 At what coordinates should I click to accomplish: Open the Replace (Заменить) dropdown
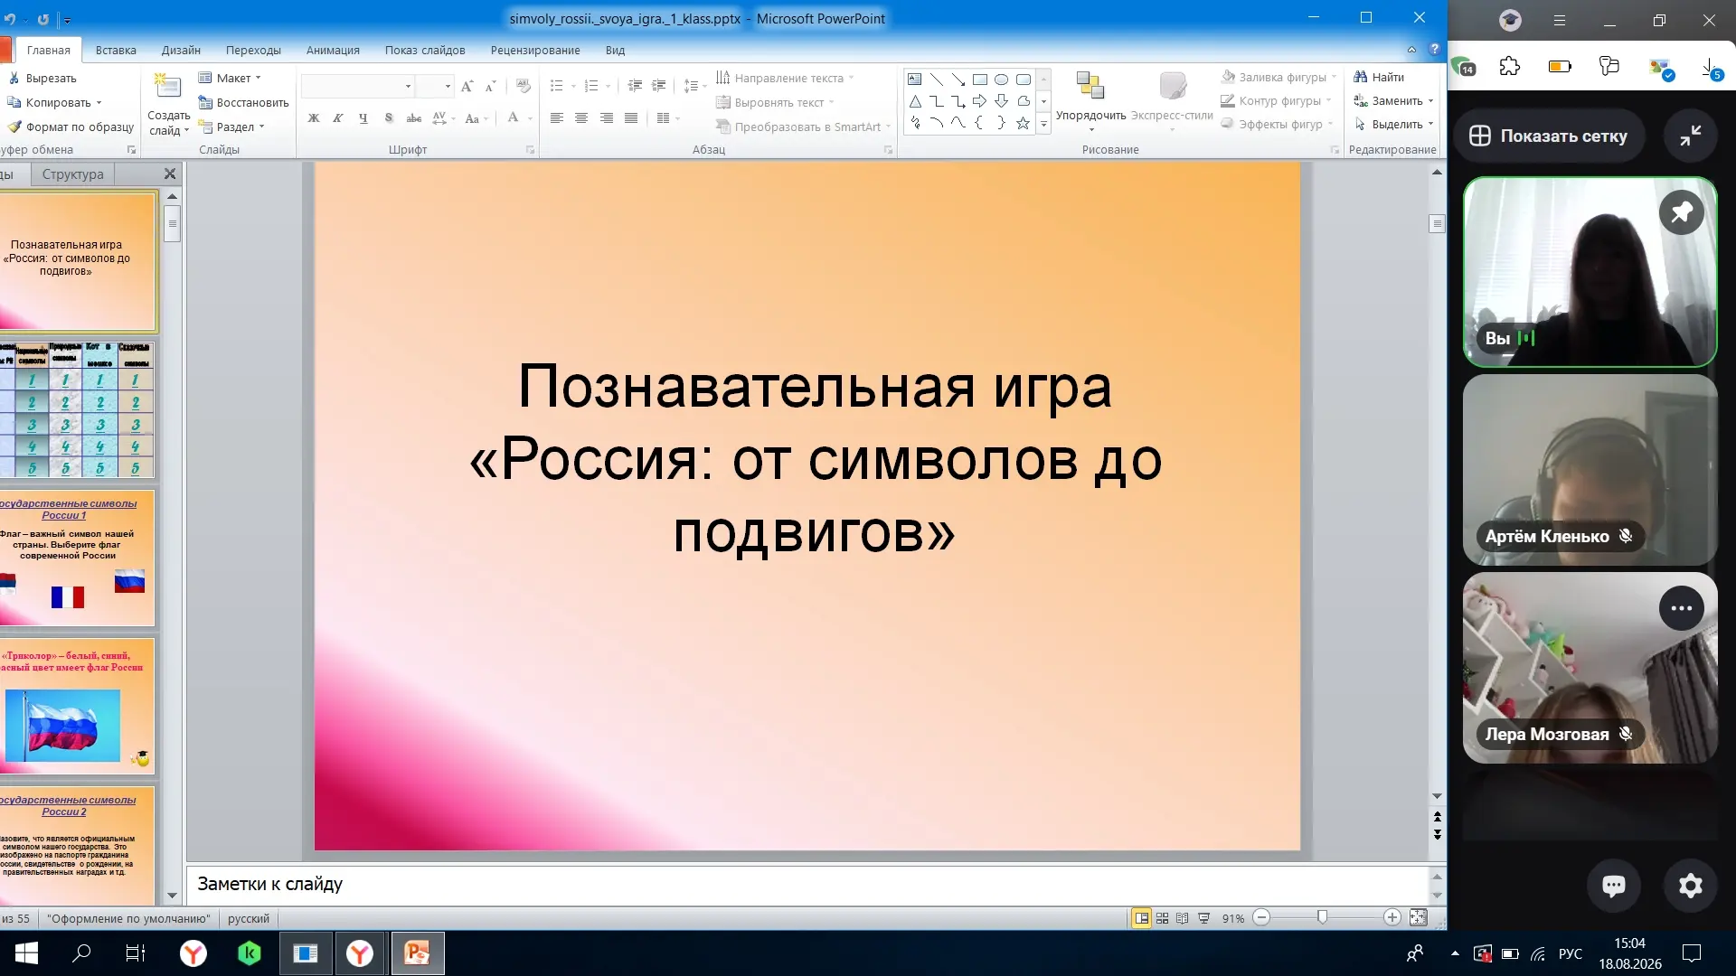[1430, 101]
